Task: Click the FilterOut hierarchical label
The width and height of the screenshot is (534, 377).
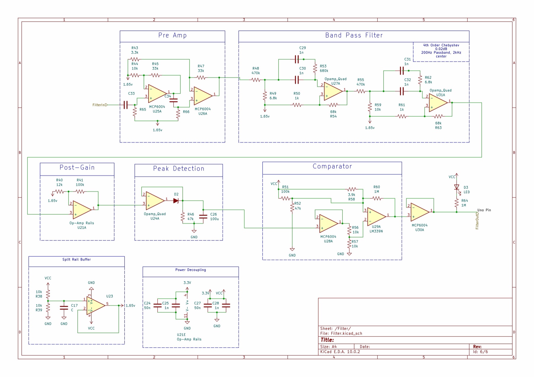Action: pos(477,221)
